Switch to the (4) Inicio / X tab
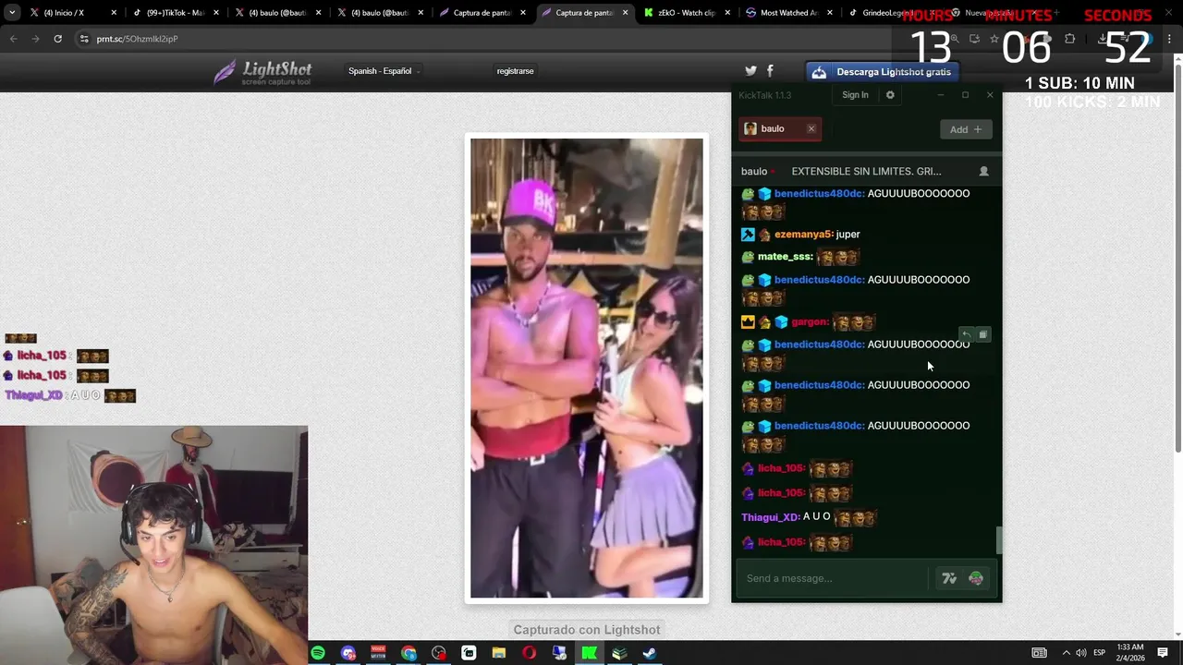 (72, 13)
